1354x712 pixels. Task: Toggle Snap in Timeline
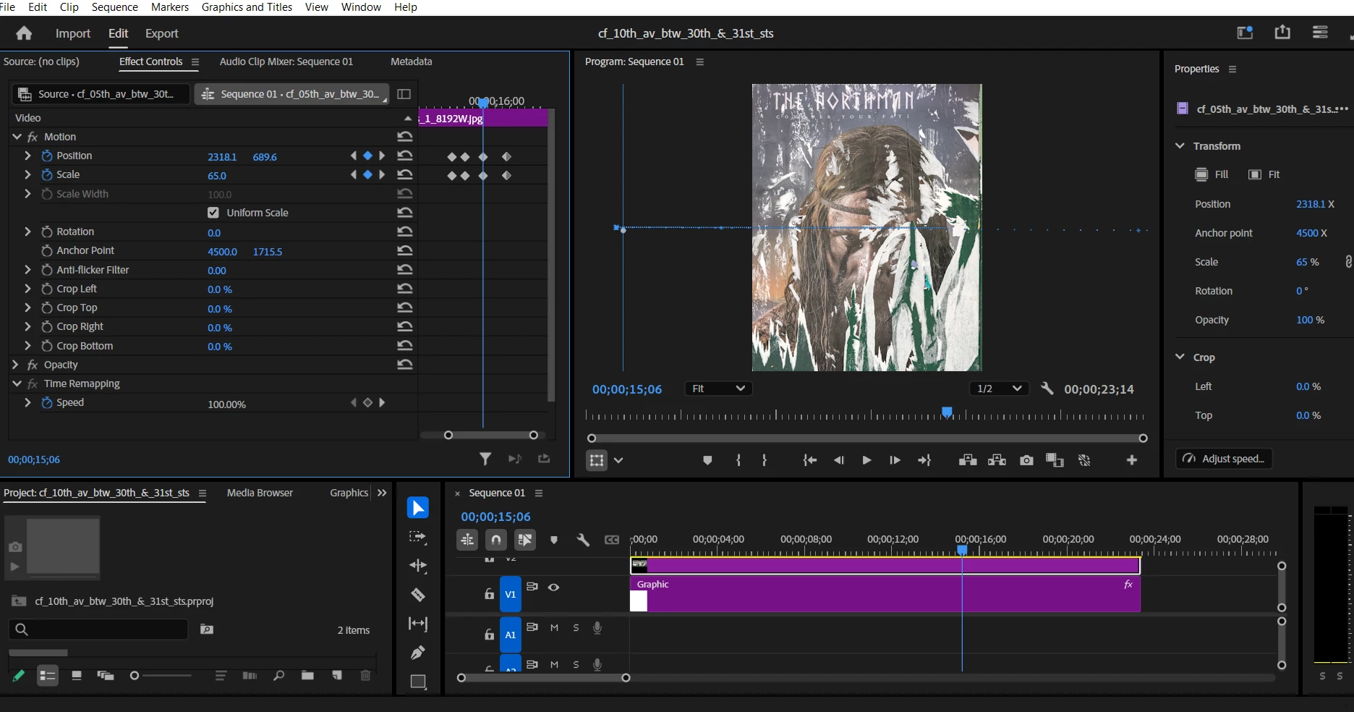pos(496,540)
